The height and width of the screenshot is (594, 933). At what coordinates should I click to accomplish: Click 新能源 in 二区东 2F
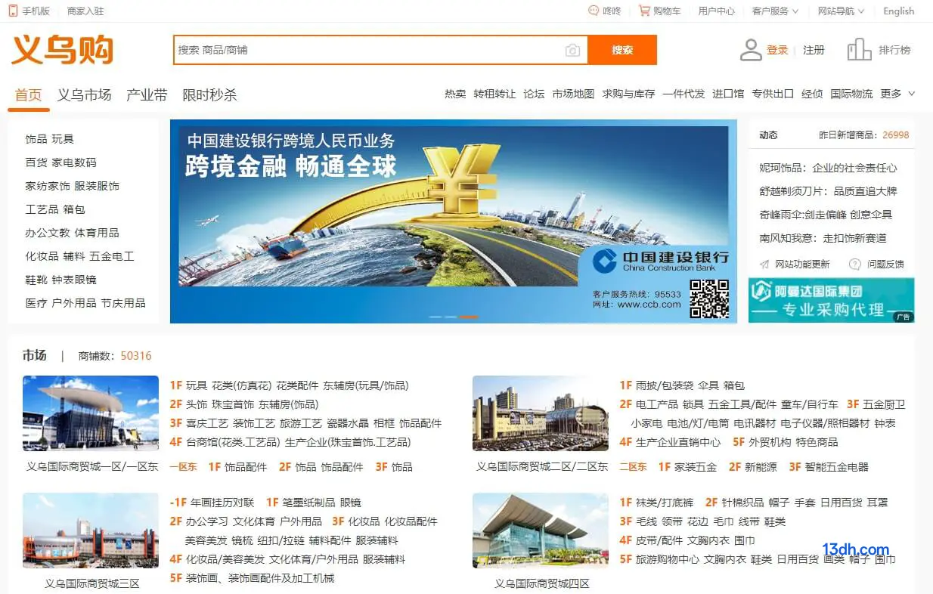point(761,467)
